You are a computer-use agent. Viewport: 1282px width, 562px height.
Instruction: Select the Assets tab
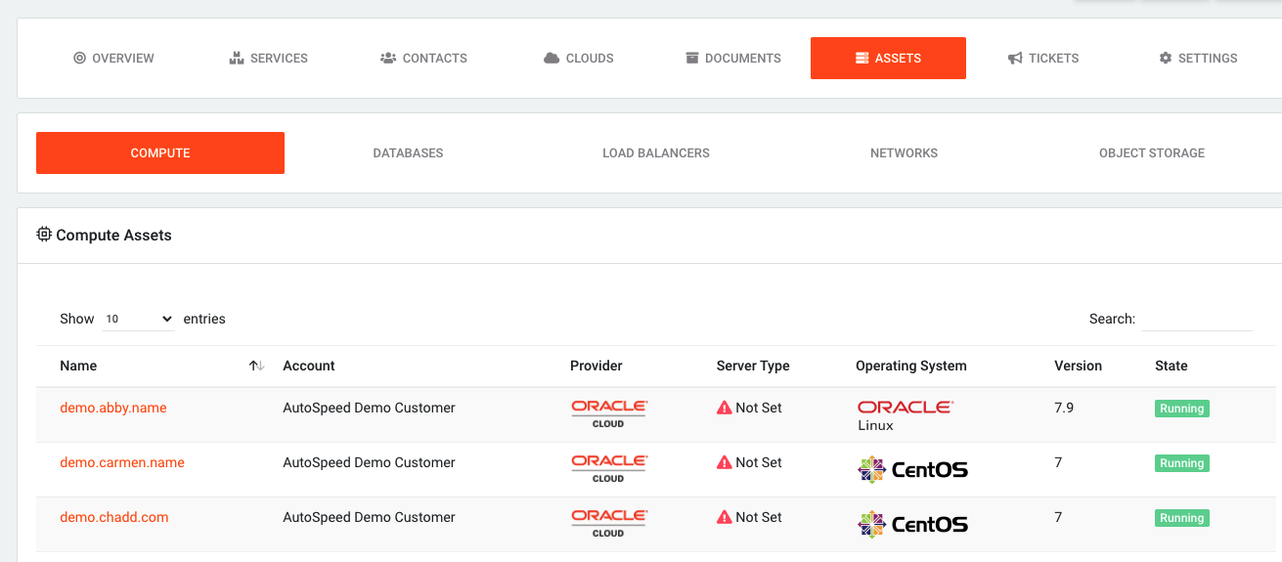(888, 58)
